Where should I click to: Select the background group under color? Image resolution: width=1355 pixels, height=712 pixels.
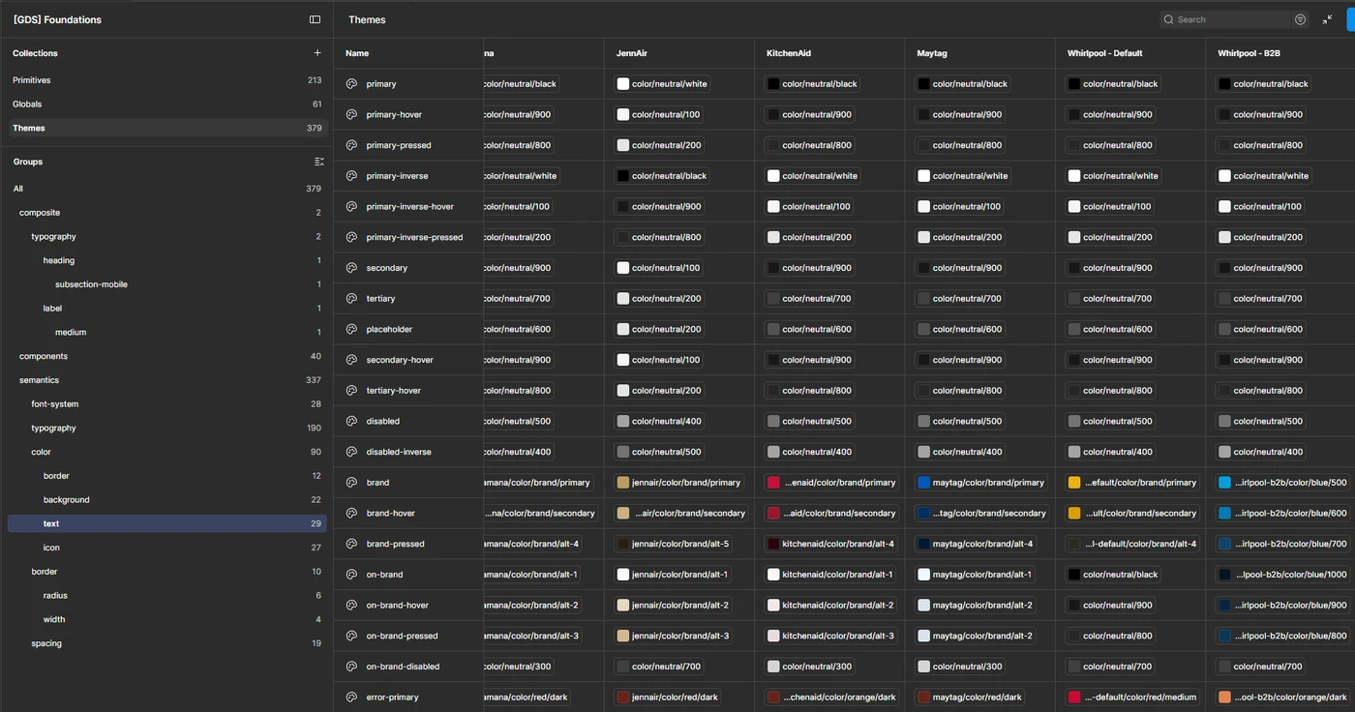pos(166,500)
